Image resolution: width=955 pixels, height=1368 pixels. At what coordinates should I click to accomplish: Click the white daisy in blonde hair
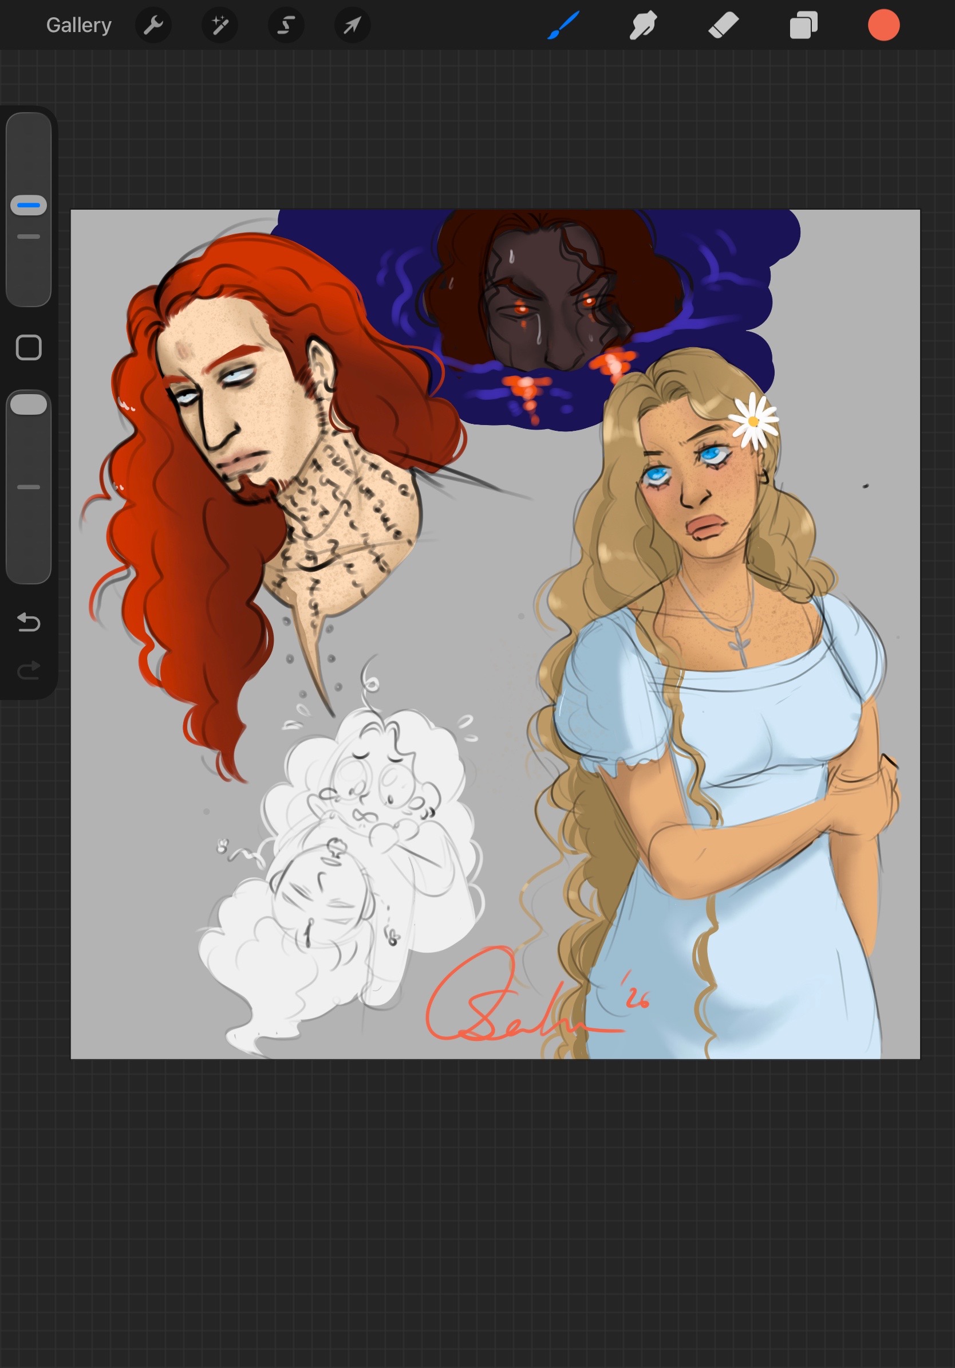(753, 421)
